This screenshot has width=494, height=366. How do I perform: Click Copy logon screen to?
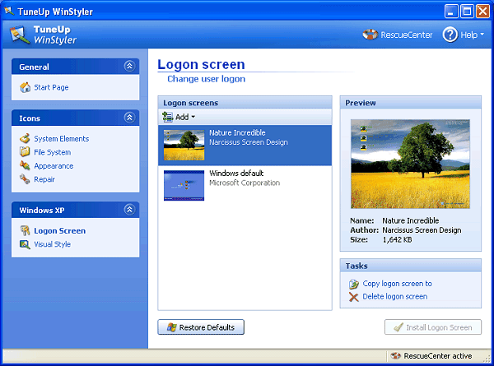(398, 284)
